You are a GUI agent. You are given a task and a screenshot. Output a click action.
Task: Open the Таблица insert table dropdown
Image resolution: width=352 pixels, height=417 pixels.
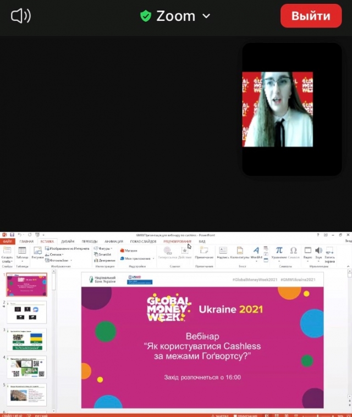pos(22,254)
